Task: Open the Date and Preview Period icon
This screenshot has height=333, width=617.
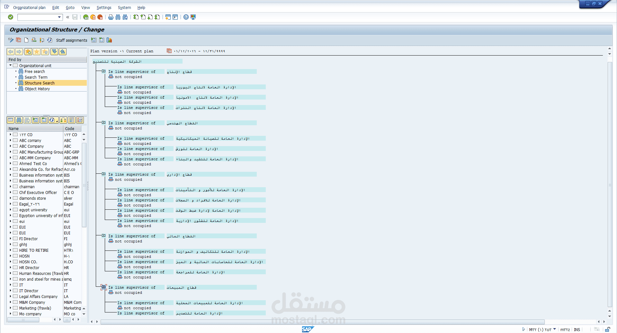Action: click(x=19, y=40)
